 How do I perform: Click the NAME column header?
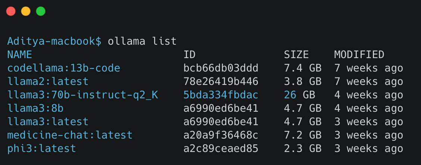(x=20, y=55)
